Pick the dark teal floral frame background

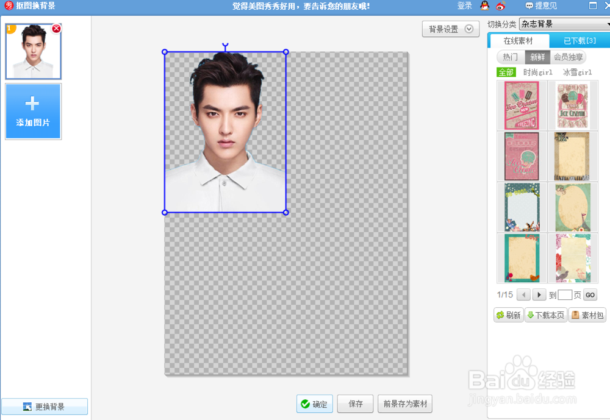522,207
